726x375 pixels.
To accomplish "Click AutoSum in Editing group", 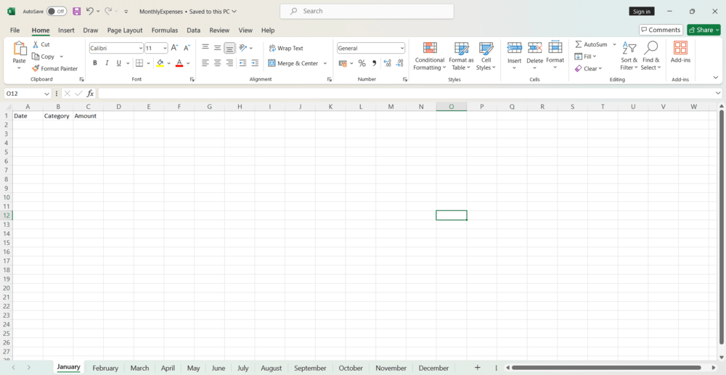I will click(591, 44).
